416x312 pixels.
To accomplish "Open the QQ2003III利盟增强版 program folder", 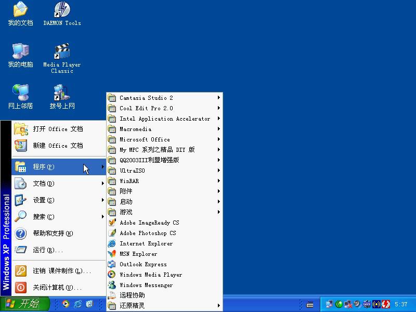I will (164, 160).
